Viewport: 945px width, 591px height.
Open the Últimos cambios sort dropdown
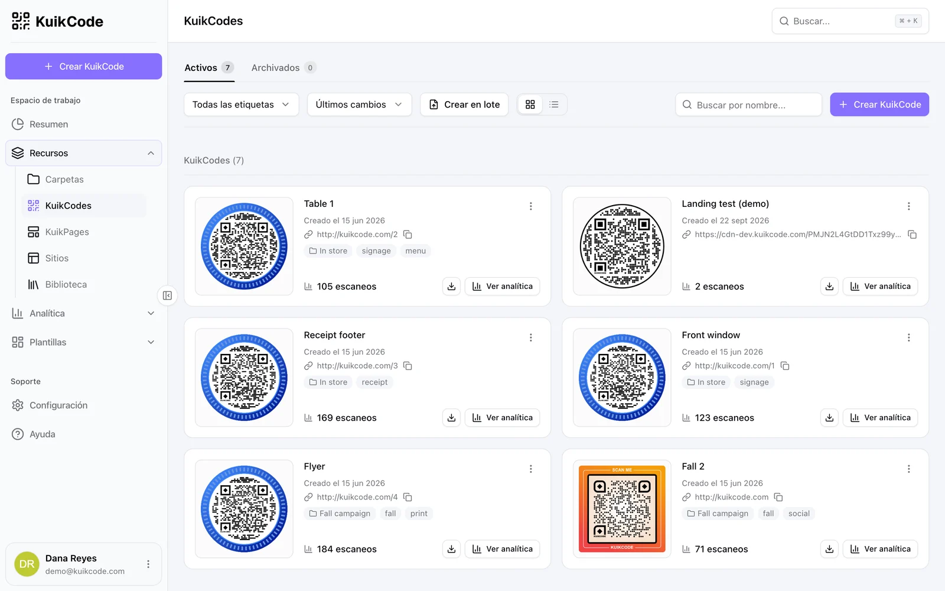(x=359, y=105)
